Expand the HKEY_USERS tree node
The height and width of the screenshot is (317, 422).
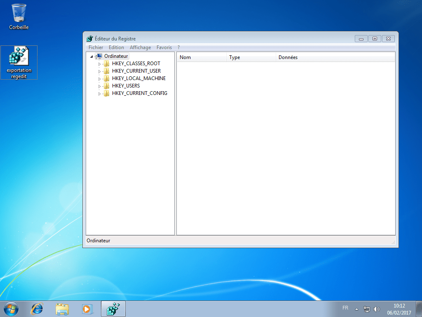(x=99, y=86)
